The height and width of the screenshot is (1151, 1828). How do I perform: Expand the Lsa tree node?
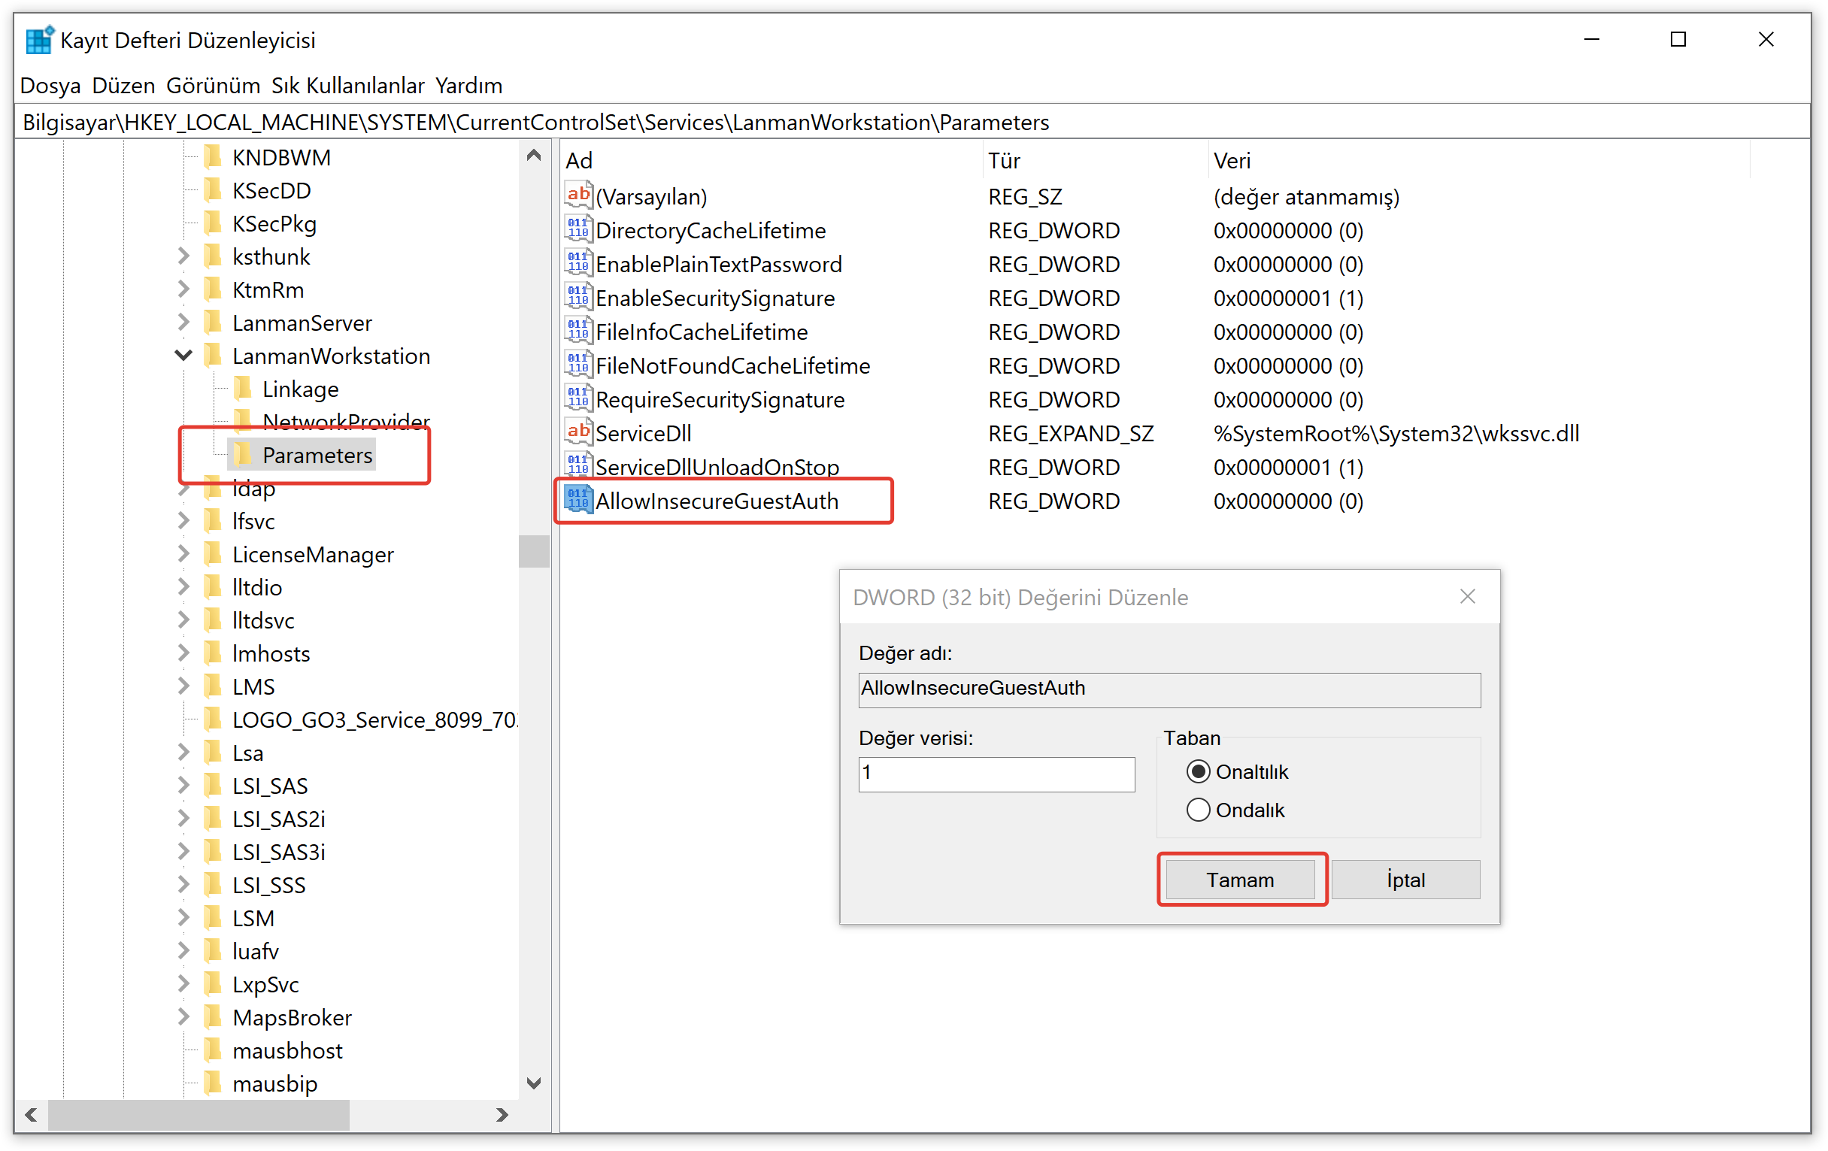(x=183, y=753)
